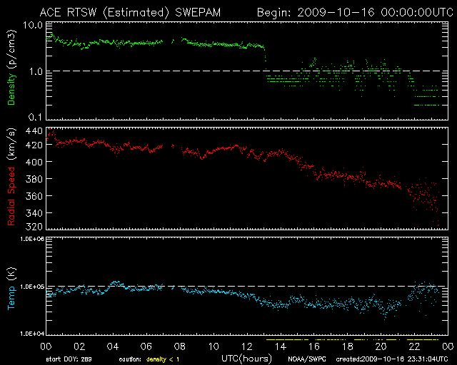Click the '18' hour label on time axis
Screen dimensions: 457x365
(x=348, y=346)
